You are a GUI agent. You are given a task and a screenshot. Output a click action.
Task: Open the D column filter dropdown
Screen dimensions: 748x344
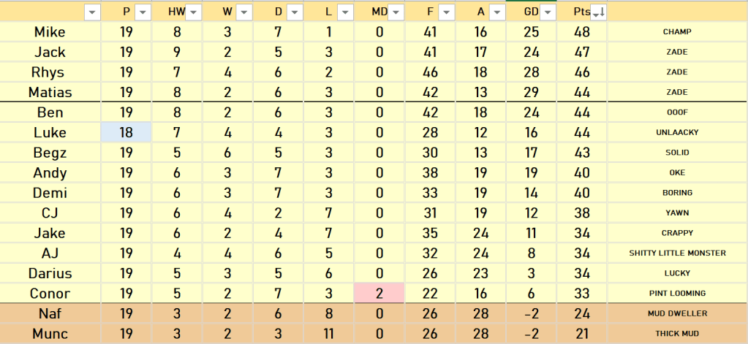(295, 12)
